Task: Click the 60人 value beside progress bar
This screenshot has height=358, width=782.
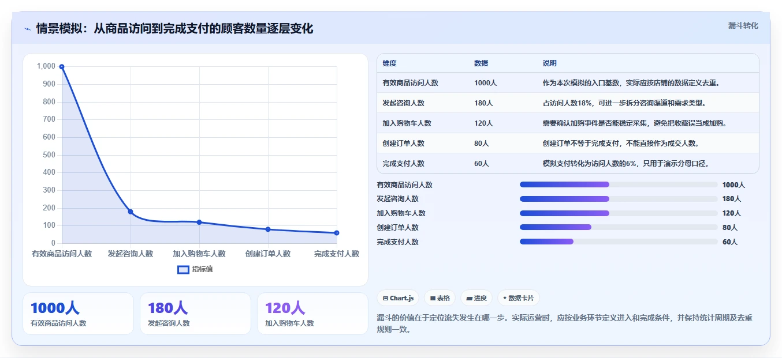Action: point(730,242)
